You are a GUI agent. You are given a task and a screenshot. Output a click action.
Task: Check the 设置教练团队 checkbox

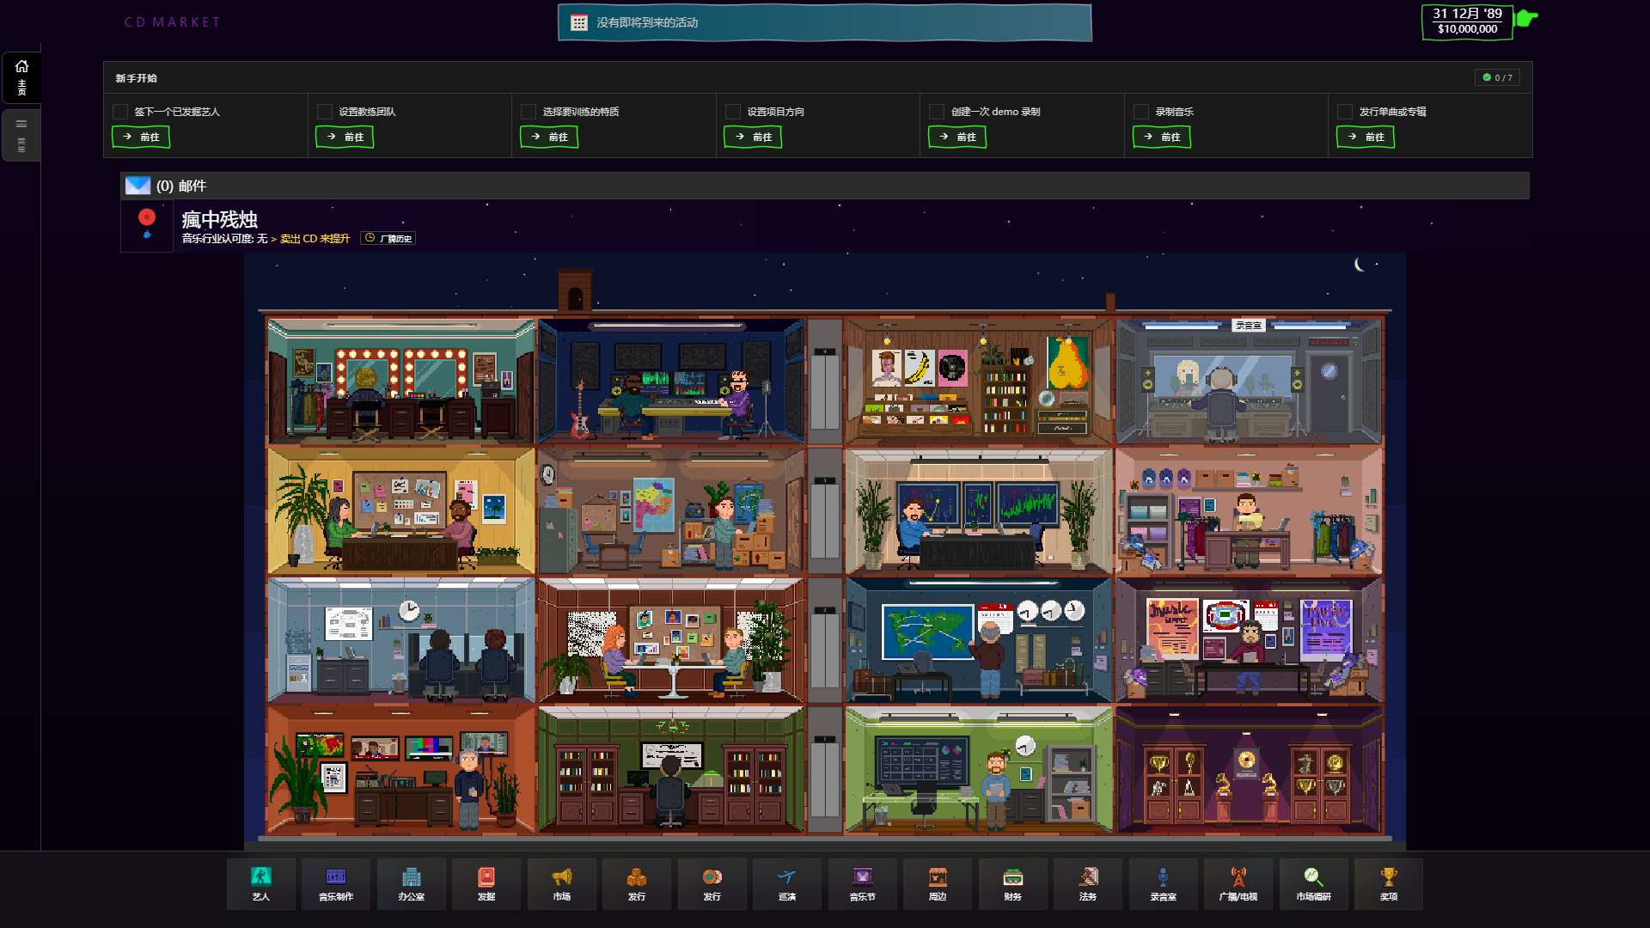(x=325, y=112)
